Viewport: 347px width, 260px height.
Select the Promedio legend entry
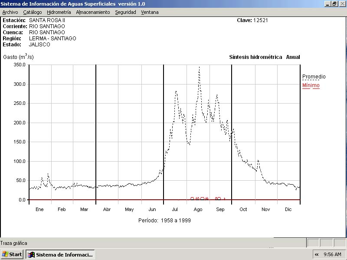click(314, 77)
